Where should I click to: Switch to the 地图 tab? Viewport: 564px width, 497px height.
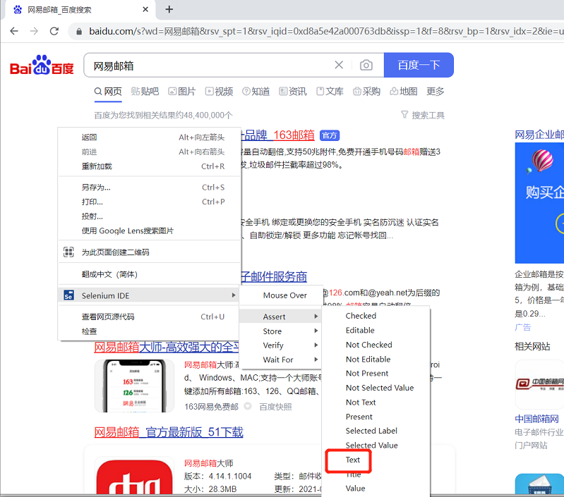pos(404,92)
